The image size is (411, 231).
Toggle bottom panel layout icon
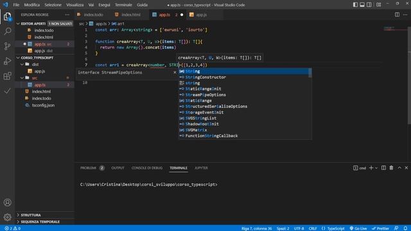click(362, 4)
